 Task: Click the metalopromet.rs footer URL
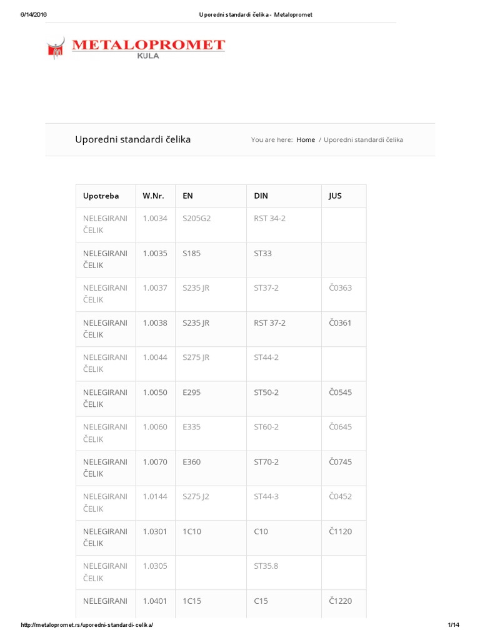(87, 626)
